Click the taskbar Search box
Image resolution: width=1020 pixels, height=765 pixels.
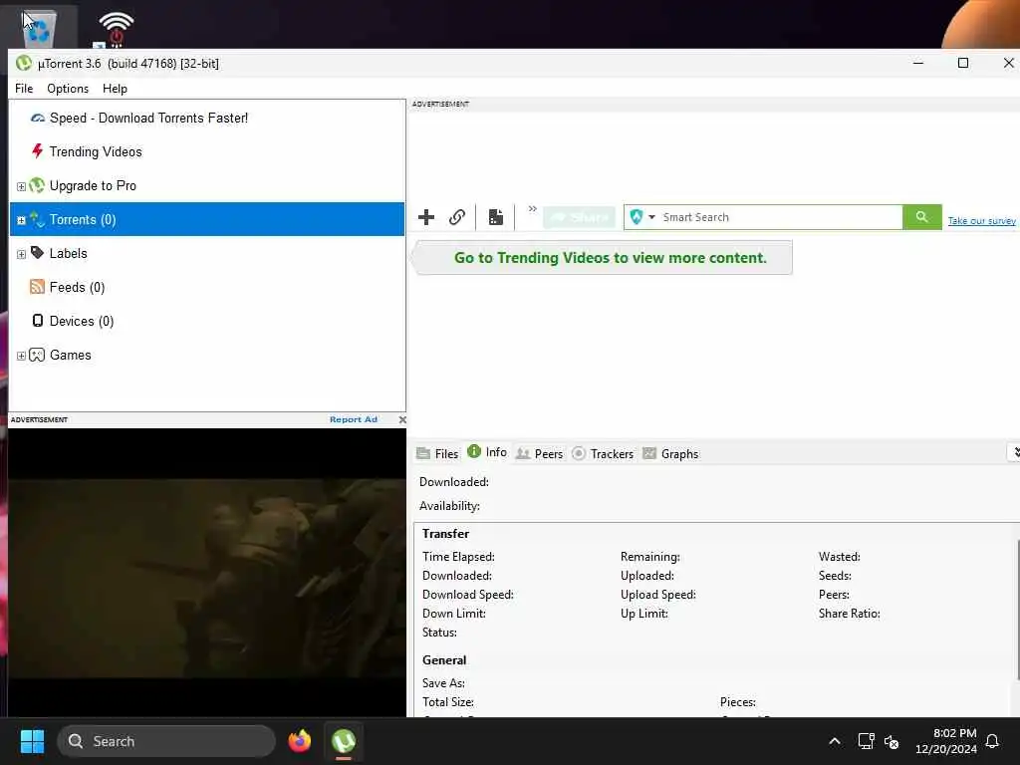tap(166, 741)
